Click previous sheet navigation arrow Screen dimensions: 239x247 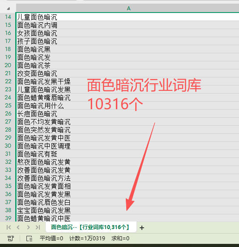18,227
